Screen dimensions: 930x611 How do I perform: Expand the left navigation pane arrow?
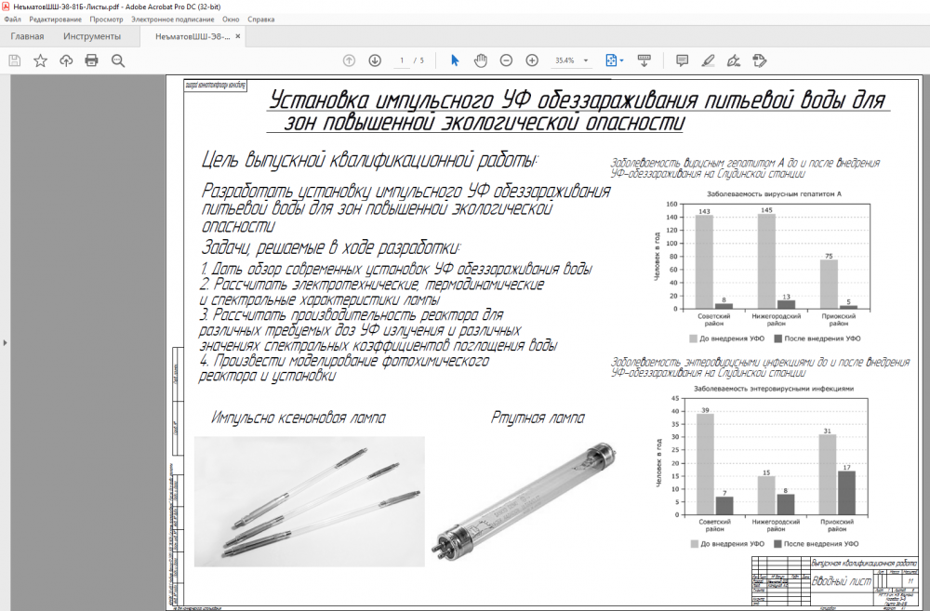[5, 342]
